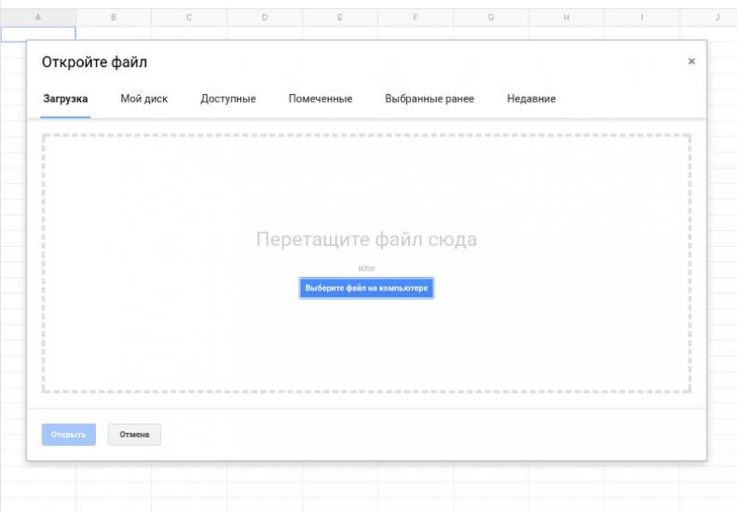Click the Открыть button
Screen dimensions: 737x512
coord(69,435)
